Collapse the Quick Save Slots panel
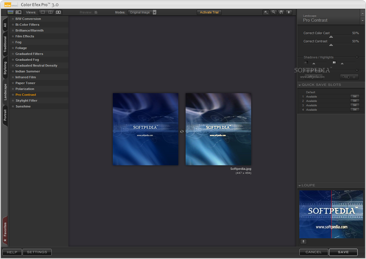 [x=300, y=85]
